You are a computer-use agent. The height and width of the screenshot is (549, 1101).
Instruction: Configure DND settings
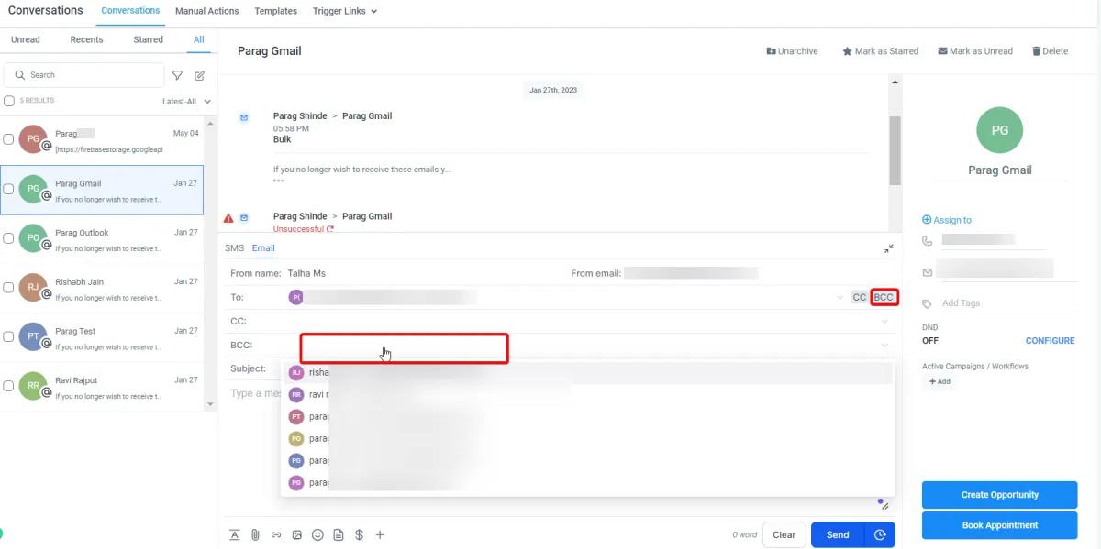click(x=1050, y=341)
